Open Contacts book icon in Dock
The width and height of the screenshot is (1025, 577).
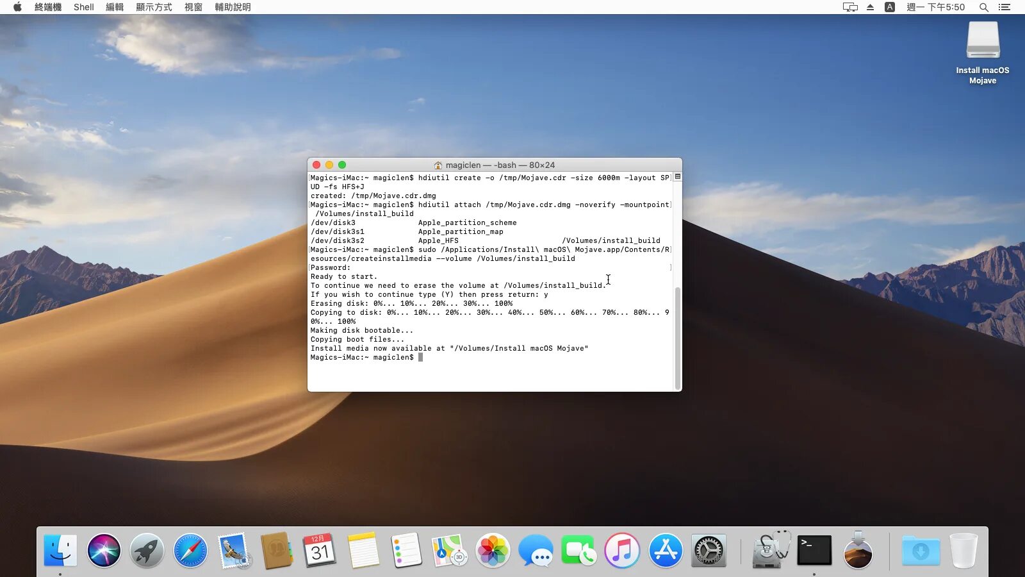(x=277, y=550)
